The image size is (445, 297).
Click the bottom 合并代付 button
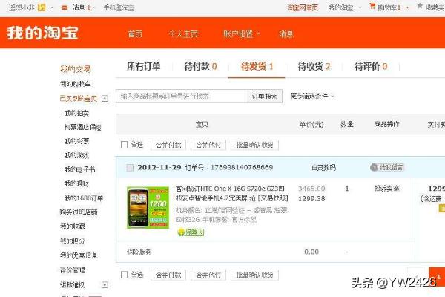tap(208, 275)
